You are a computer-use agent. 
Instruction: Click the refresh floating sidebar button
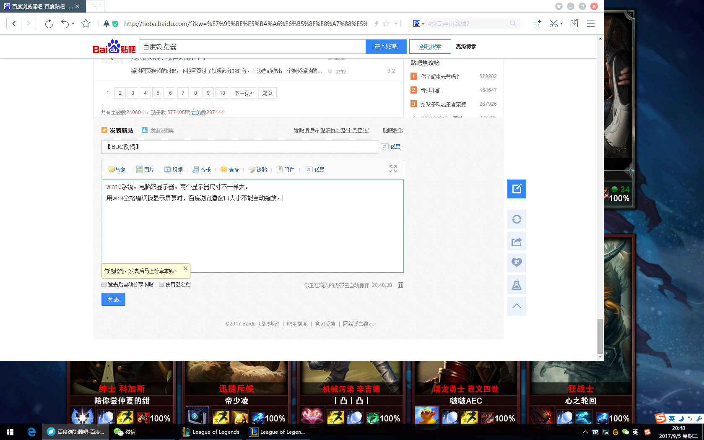tap(517, 219)
